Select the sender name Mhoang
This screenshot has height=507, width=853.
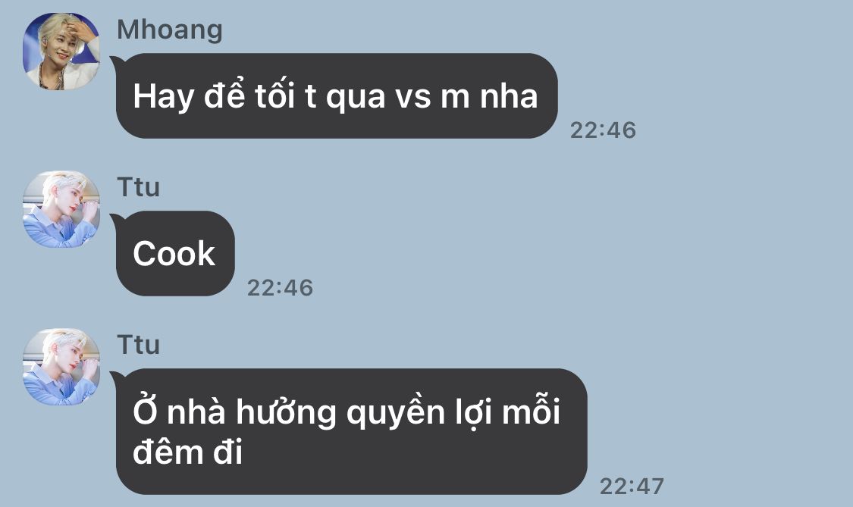(x=170, y=30)
